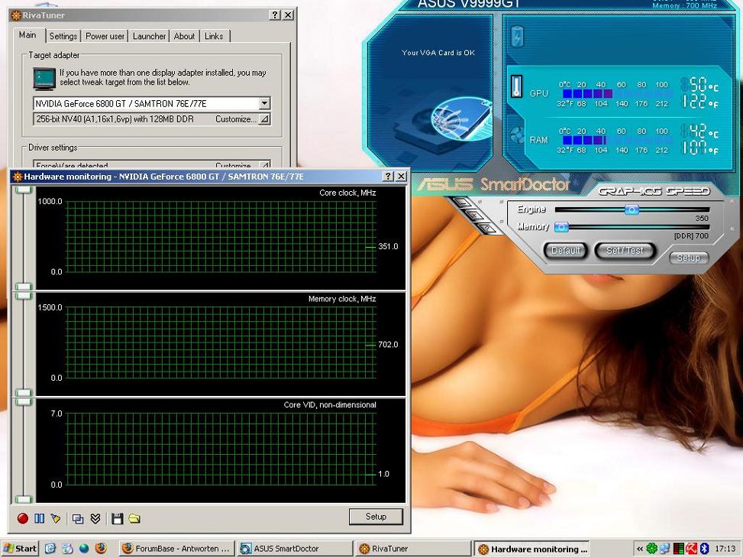Viewport: 743px width, 558px height.
Task: Click the Bluetooth tray icon
Action: coord(704,549)
